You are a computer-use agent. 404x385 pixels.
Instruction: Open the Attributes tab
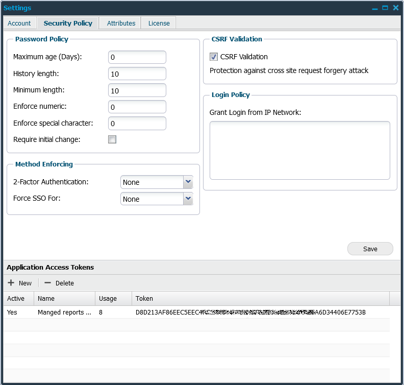[121, 23]
